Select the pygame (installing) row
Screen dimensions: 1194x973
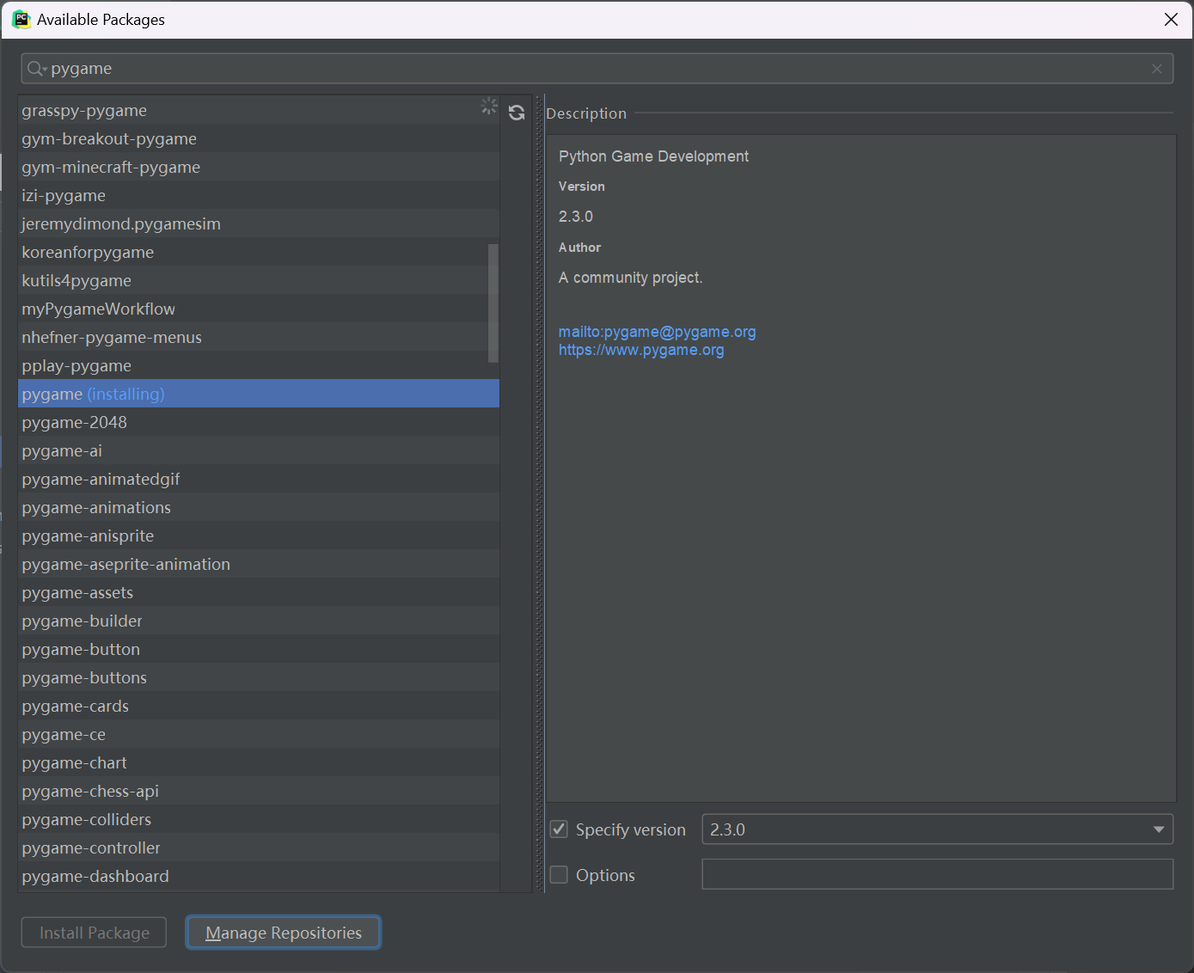[259, 394]
